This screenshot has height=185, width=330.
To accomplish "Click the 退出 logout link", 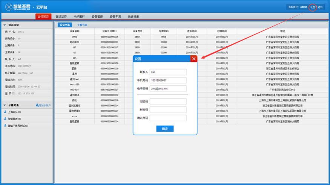I will point(320,7).
